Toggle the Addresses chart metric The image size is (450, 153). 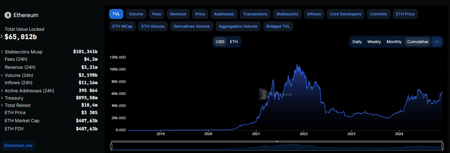click(x=224, y=14)
